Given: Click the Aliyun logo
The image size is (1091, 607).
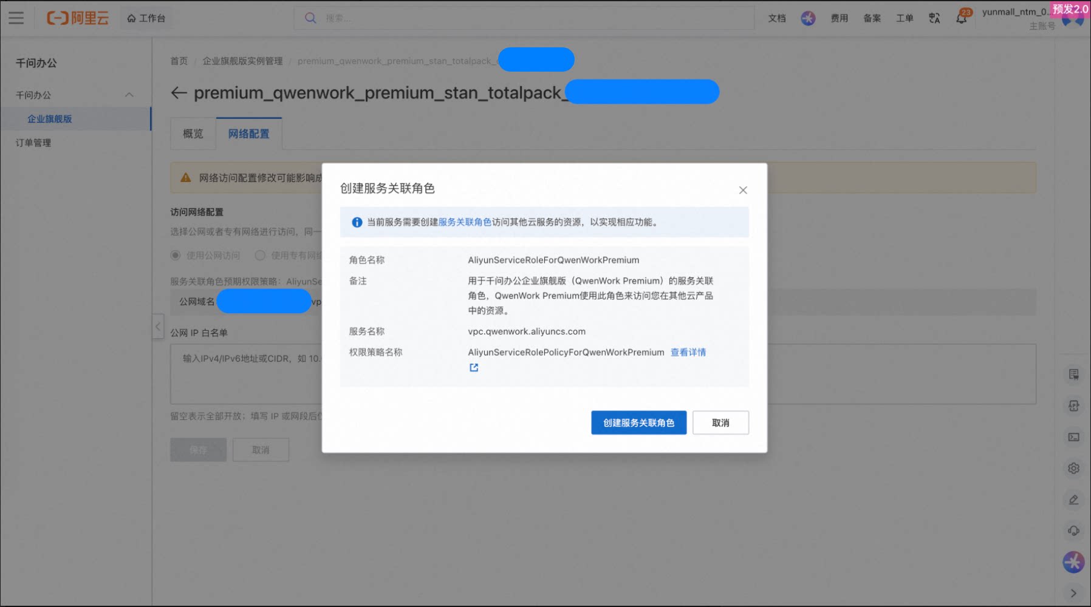Looking at the screenshot, I should (78, 18).
